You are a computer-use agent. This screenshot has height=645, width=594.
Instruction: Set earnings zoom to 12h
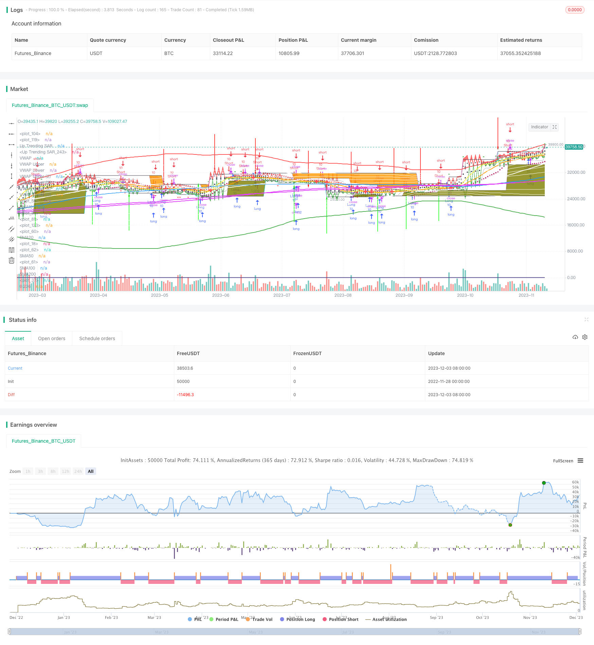[x=66, y=471]
